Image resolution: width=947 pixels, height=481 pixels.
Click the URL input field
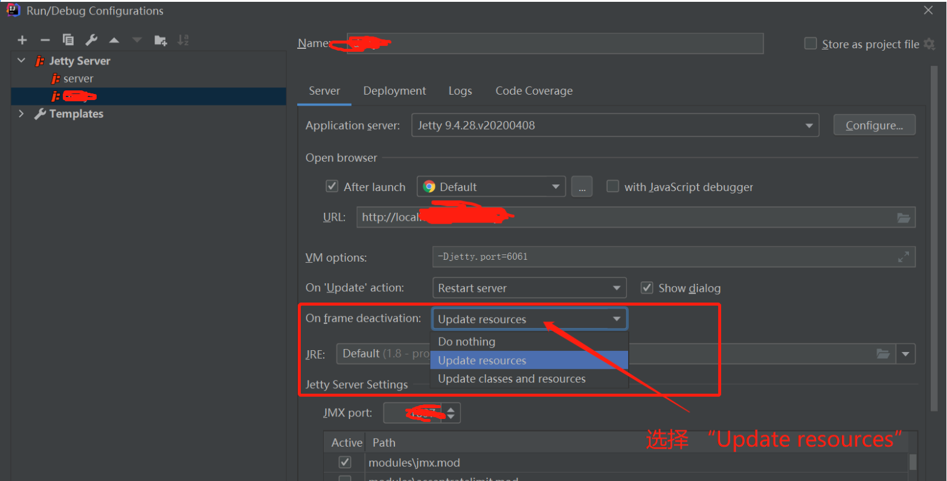[x=636, y=218]
